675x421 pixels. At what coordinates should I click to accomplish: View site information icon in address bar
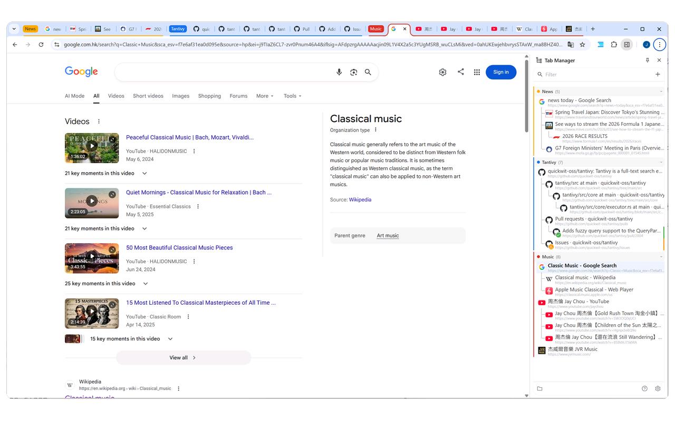[56, 45]
